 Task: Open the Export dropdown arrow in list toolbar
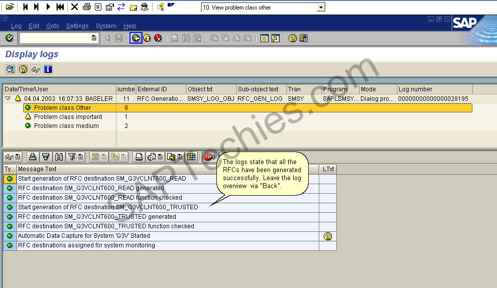[x=180, y=157]
